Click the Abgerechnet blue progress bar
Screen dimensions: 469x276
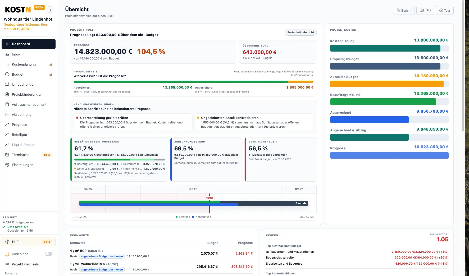pyautogui.click(x=389, y=119)
